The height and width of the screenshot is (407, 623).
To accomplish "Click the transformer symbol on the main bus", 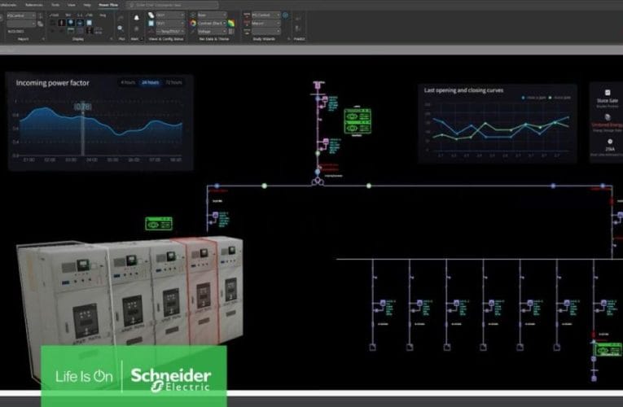I will [318, 182].
